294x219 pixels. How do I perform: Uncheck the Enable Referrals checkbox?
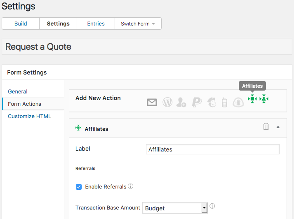[x=79, y=187]
